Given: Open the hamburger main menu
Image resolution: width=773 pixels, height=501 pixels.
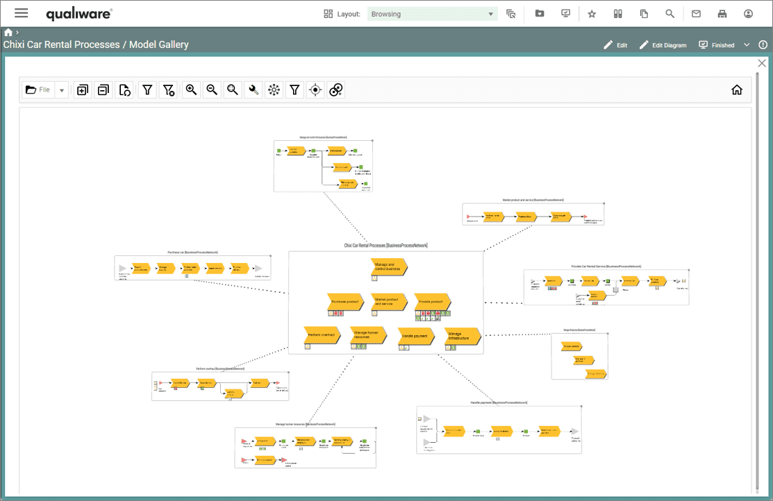Looking at the screenshot, I should [x=22, y=13].
